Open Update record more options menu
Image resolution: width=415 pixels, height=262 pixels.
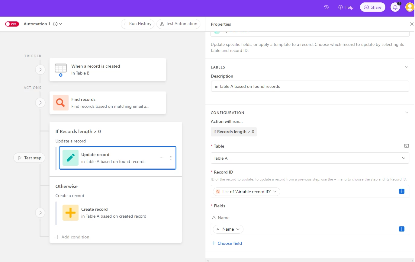(x=162, y=158)
